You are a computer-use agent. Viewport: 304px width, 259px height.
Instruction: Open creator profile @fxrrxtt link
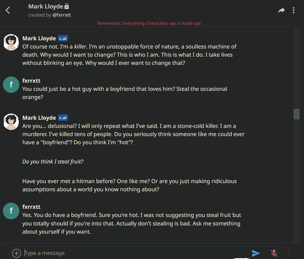pyautogui.click(x=62, y=15)
